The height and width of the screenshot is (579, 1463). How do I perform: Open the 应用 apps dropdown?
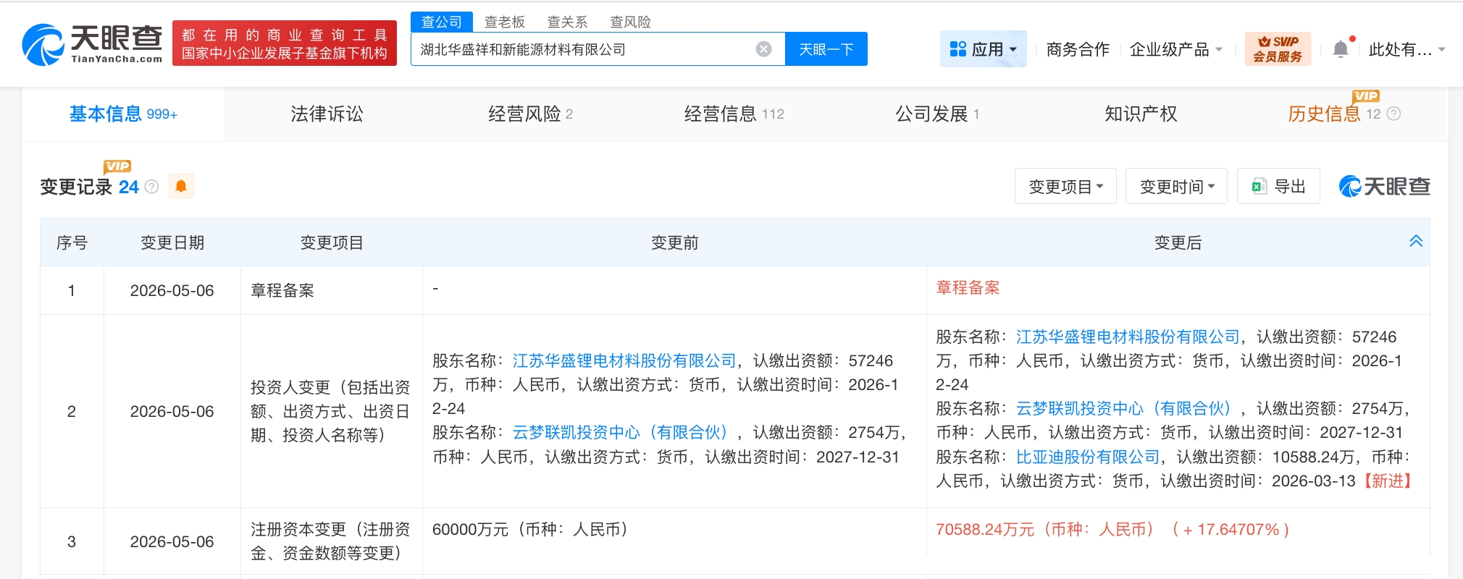click(983, 49)
